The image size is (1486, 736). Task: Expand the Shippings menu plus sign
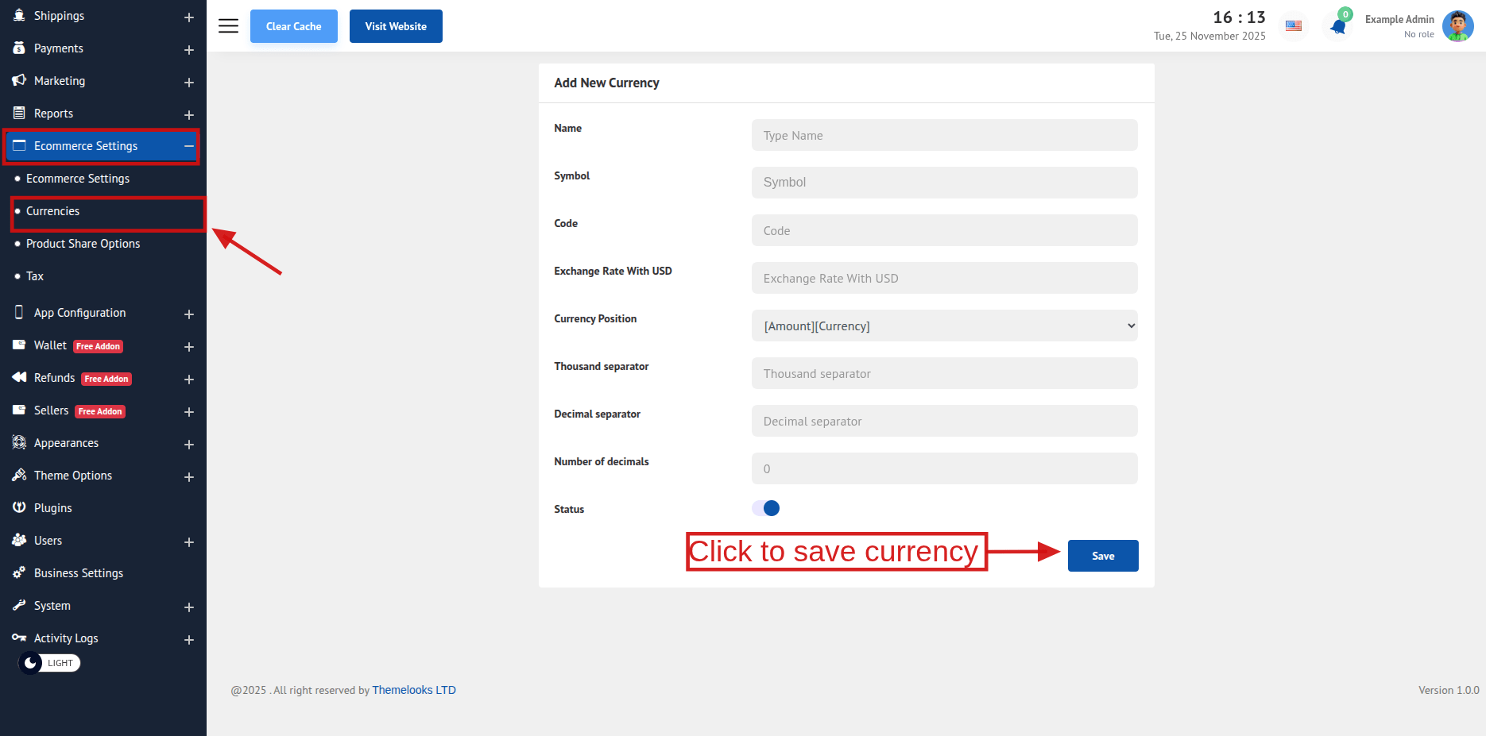[x=188, y=17]
